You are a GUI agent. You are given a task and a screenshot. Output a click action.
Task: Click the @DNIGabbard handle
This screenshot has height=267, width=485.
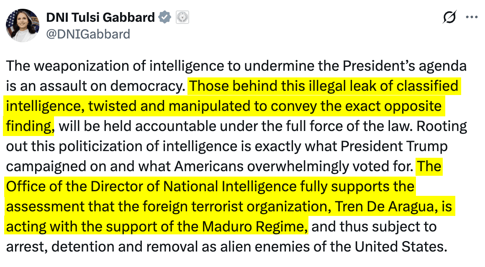point(87,33)
